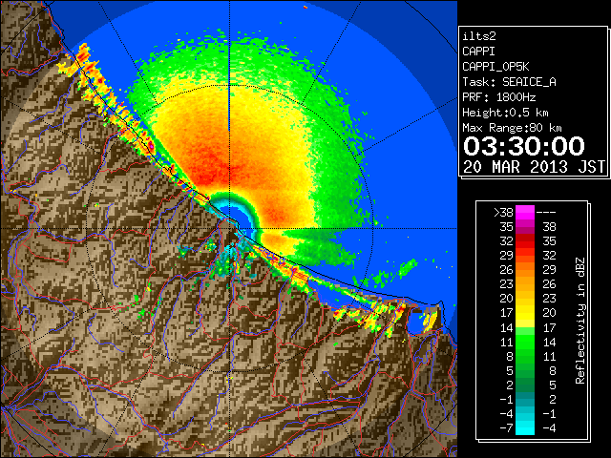This screenshot has height=458, width=611.
Task: Click the 03:30:00 timestamp
Action: [x=524, y=146]
